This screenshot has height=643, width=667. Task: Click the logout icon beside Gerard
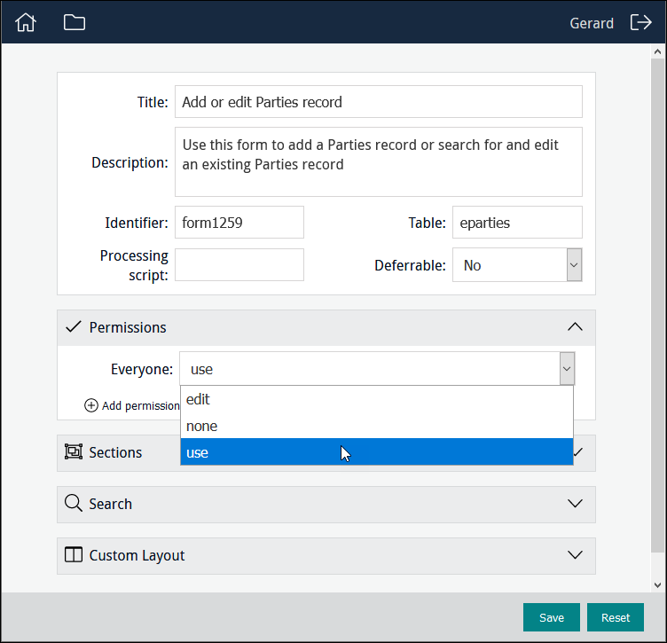[x=640, y=23]
